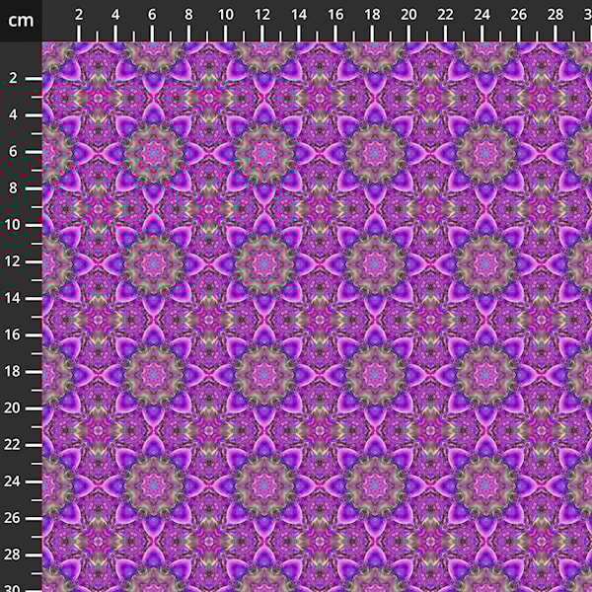592x592 pixels.
Task: Click the 14 mark on top ruler
Action: click(x=298, y=16)
